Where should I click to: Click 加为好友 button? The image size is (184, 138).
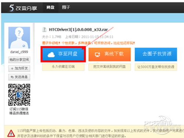(19, 68)
